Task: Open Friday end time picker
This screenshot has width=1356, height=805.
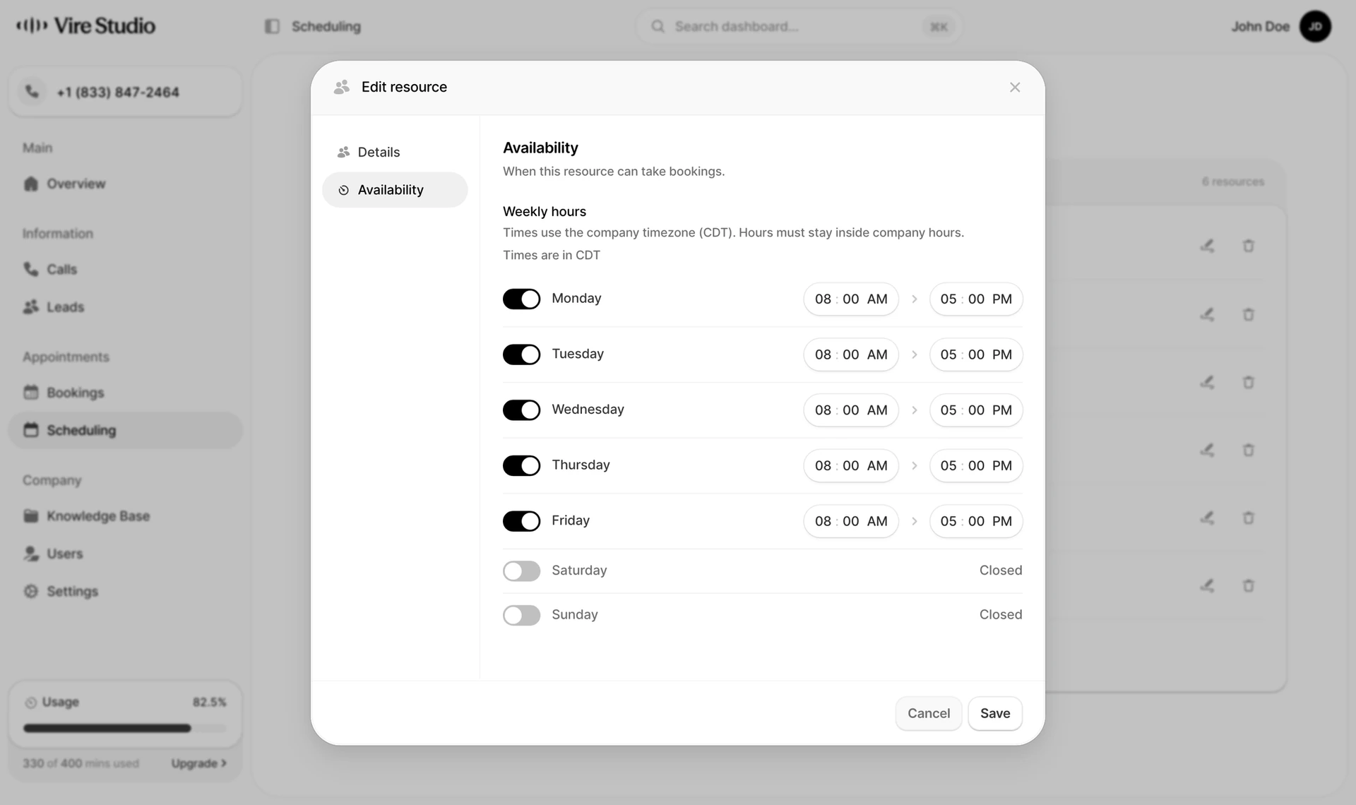Action: coord(976,521)
